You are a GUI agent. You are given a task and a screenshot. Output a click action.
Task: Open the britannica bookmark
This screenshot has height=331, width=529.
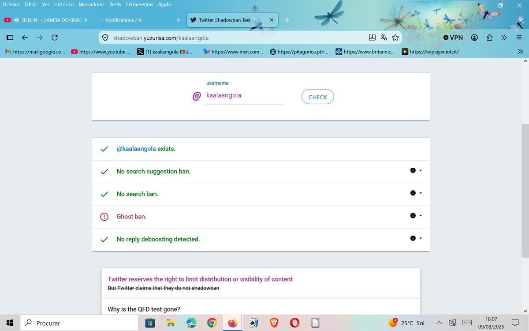(365, 52)
